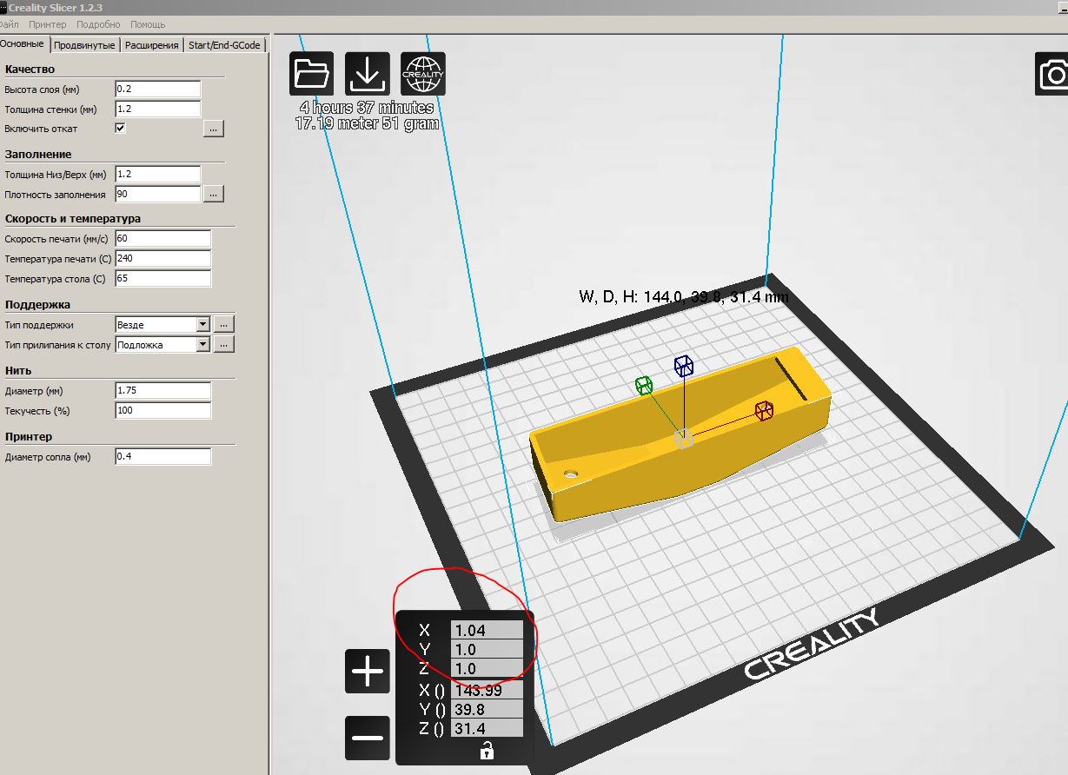Click the 17.19 meter 51 gram text
Screen dimensions: 1068x775
(x=367, y=123)
